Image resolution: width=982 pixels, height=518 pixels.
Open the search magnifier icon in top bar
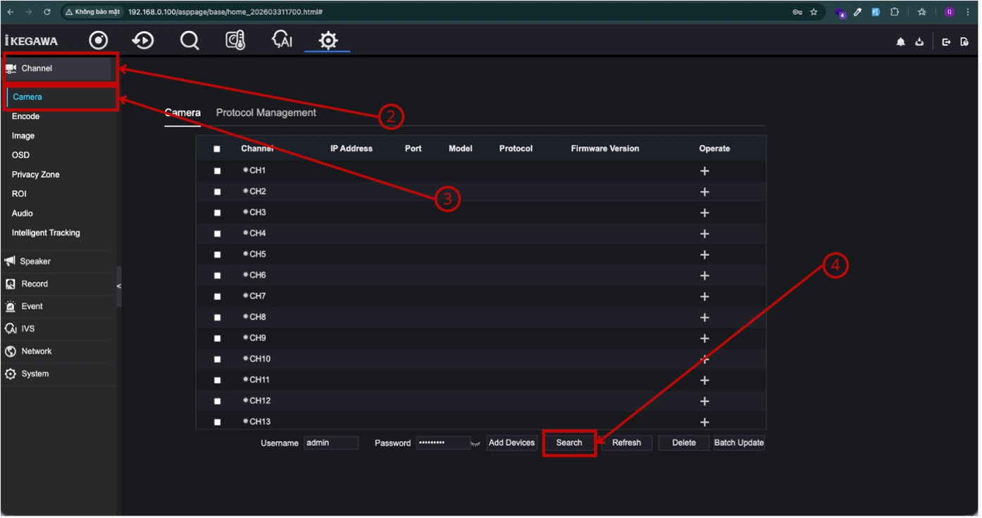click(x=190, y=41)
